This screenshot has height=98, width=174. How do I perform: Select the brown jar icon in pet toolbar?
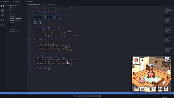pos(142,89)
